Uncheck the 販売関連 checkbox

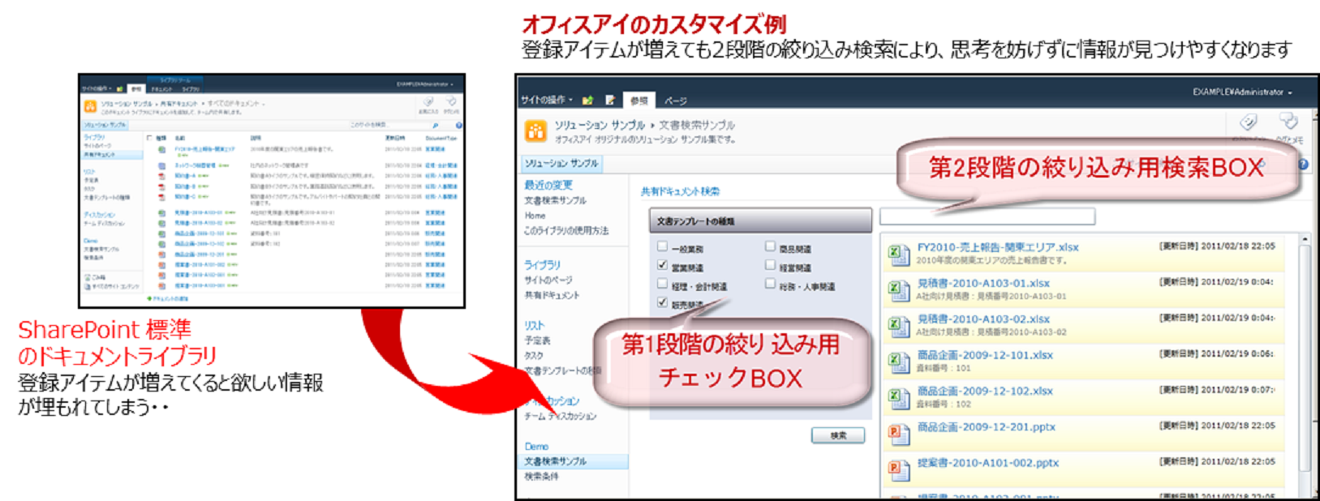[x=663, y=302]
